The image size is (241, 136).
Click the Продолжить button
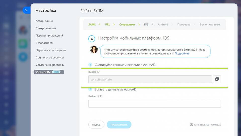tap(119, 125)
